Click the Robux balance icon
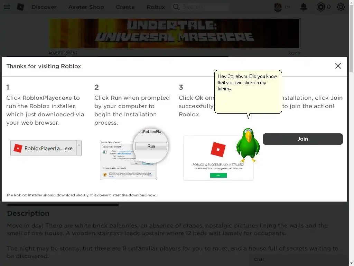 (x=320, y=7)
